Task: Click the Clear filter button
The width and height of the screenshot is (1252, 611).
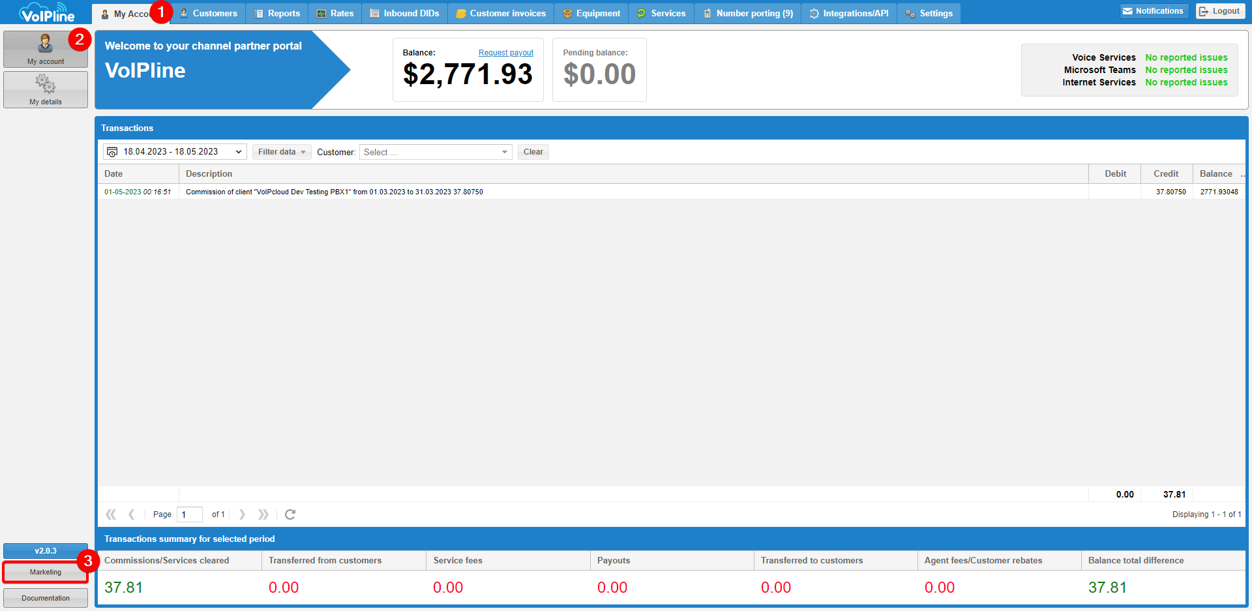Action: coord(533,152)
